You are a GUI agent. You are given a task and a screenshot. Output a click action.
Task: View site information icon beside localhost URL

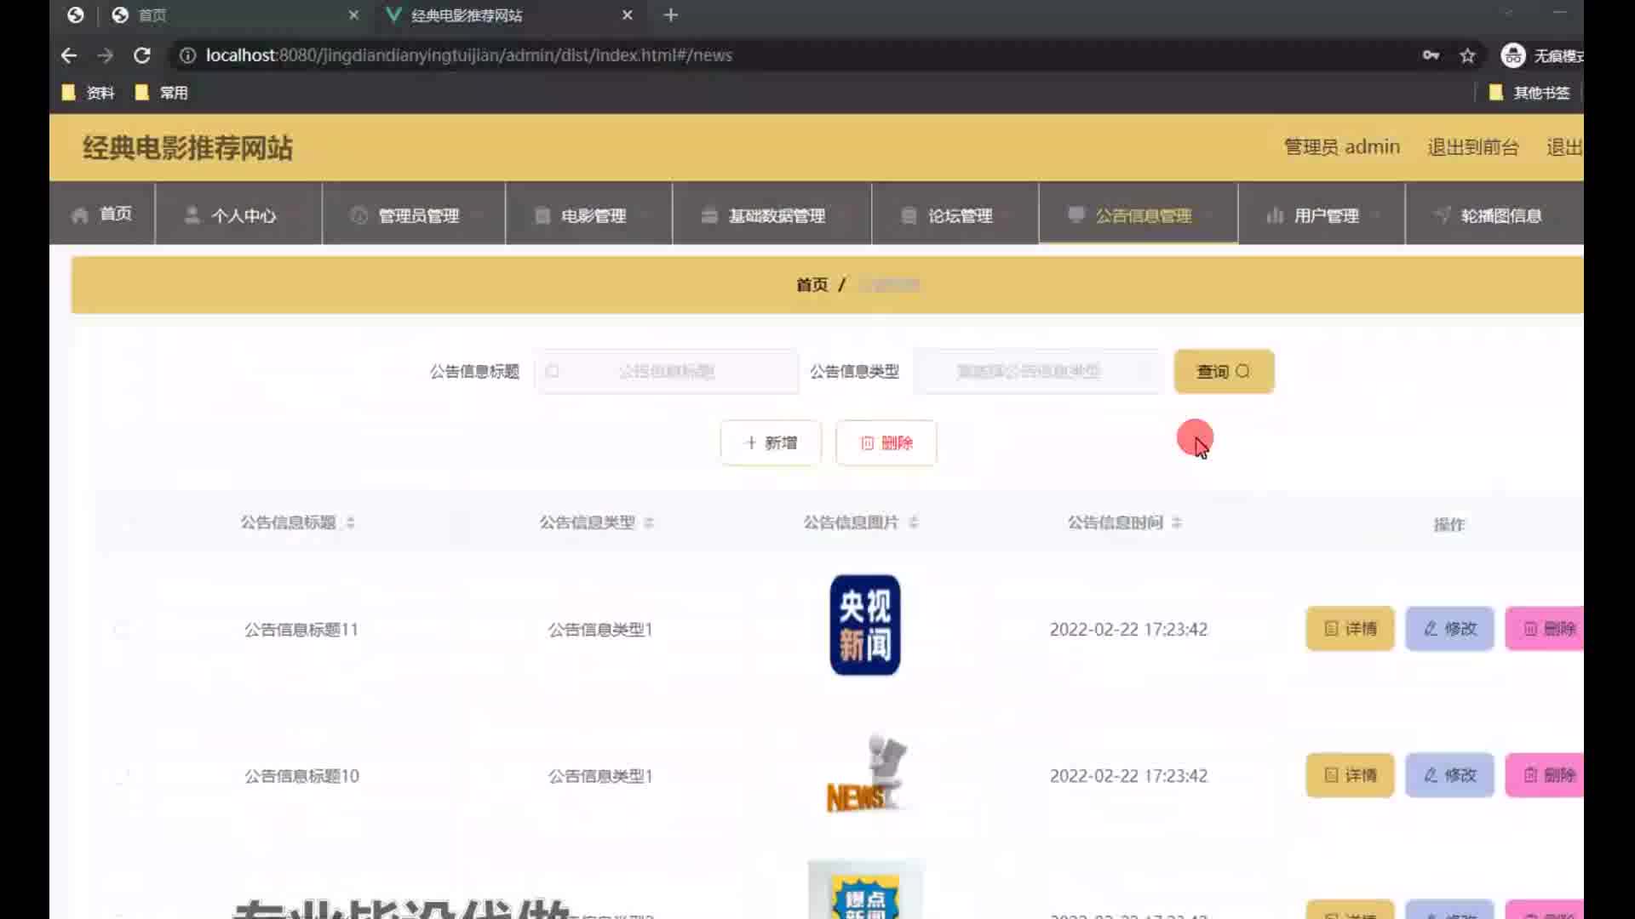coord(187,55)
